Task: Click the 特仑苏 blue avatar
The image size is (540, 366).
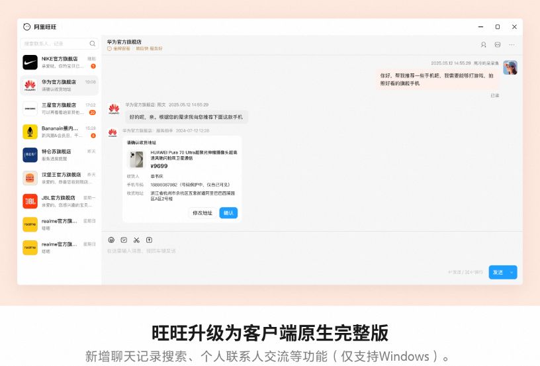Action: (30, 155)
